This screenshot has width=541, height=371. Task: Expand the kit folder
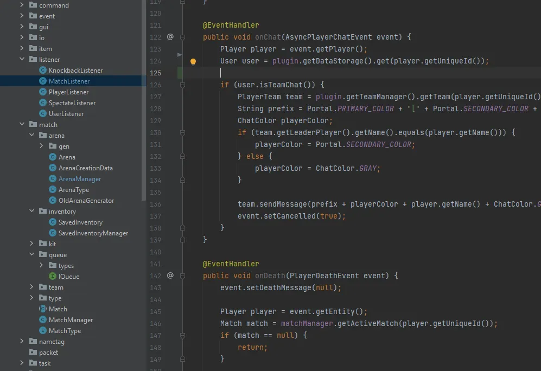pos(31,244)
